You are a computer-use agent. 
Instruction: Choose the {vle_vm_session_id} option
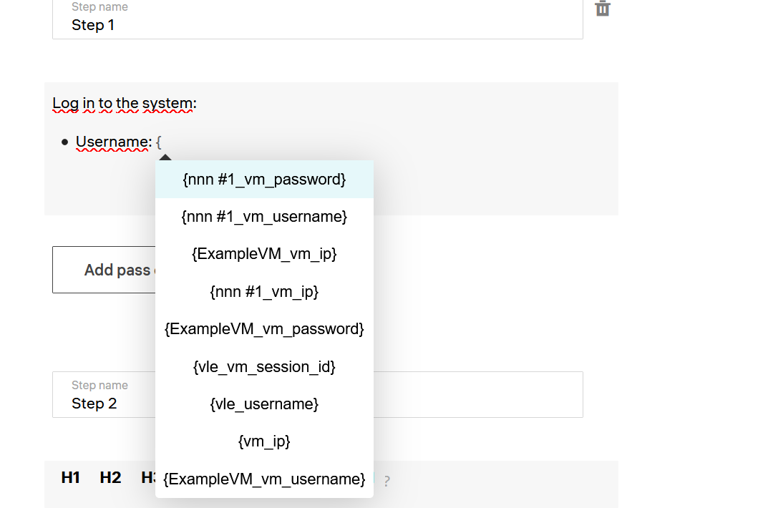264,367
